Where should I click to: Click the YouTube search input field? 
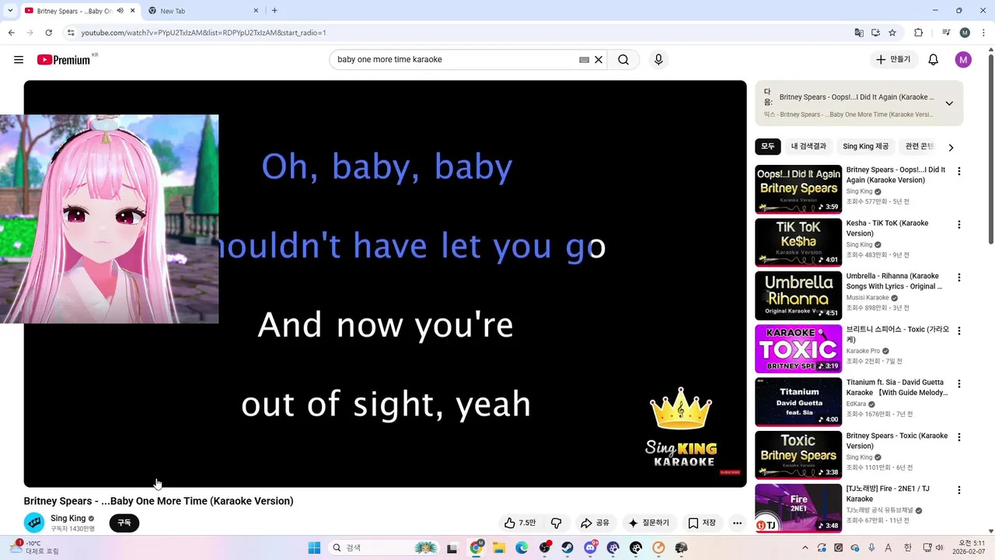pos(455,60)
